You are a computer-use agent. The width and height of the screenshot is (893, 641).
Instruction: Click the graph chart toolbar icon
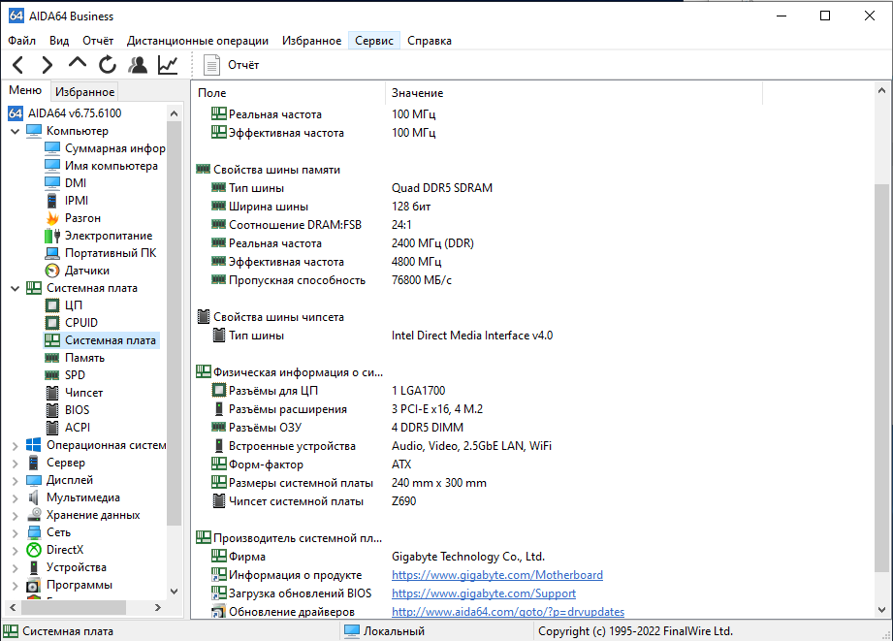click(x=168, y=65)
